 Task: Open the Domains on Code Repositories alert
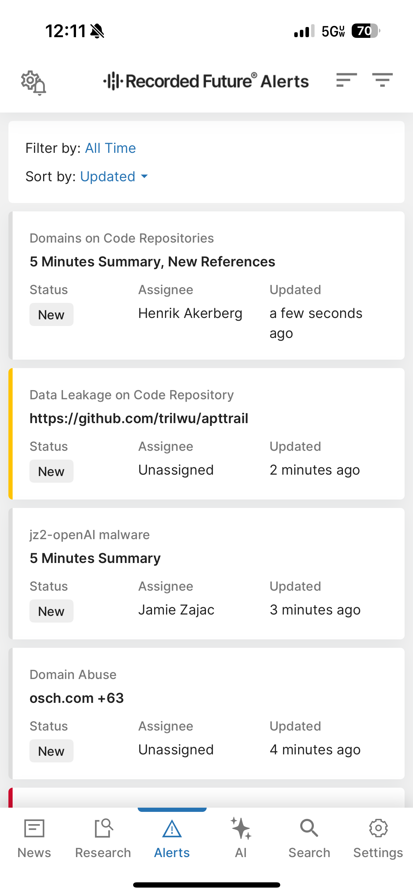point(152,262)
